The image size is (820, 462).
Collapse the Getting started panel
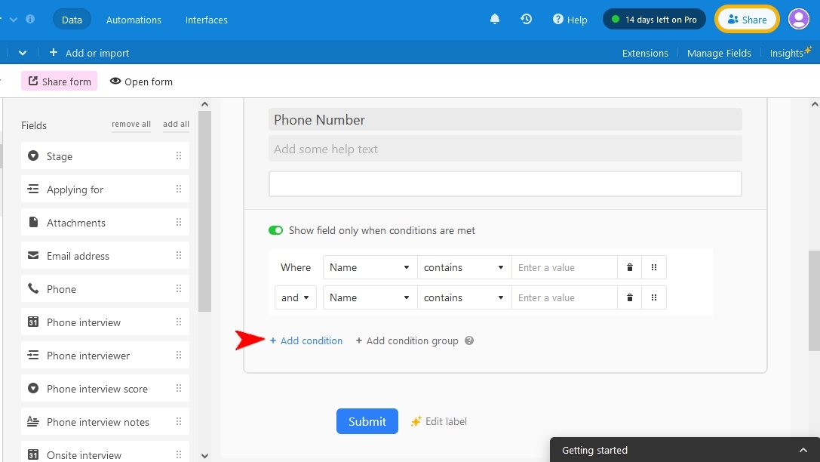(803, 449)
